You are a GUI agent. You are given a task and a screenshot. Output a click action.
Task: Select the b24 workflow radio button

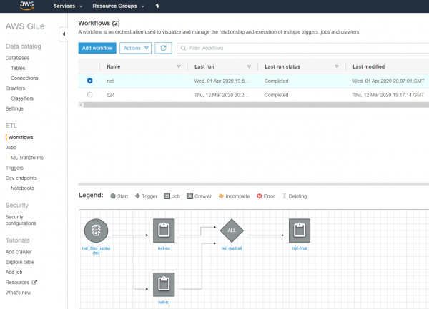click(x=89, y=94)
